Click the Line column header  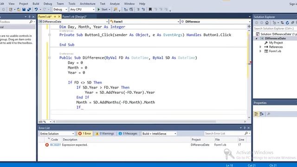coord(241,140)
